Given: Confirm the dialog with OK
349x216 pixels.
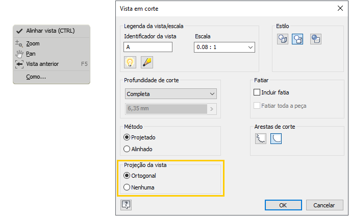Looking at the screenshot, I should [283, 205].
